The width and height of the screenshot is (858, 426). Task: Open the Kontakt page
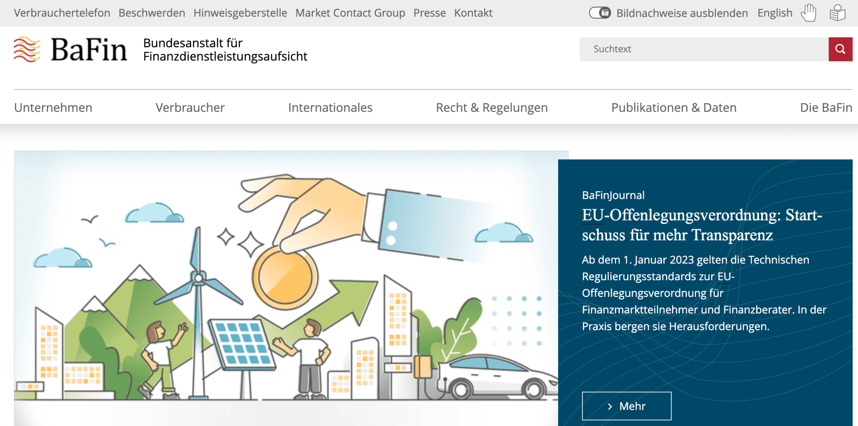(x=473, y=13)
